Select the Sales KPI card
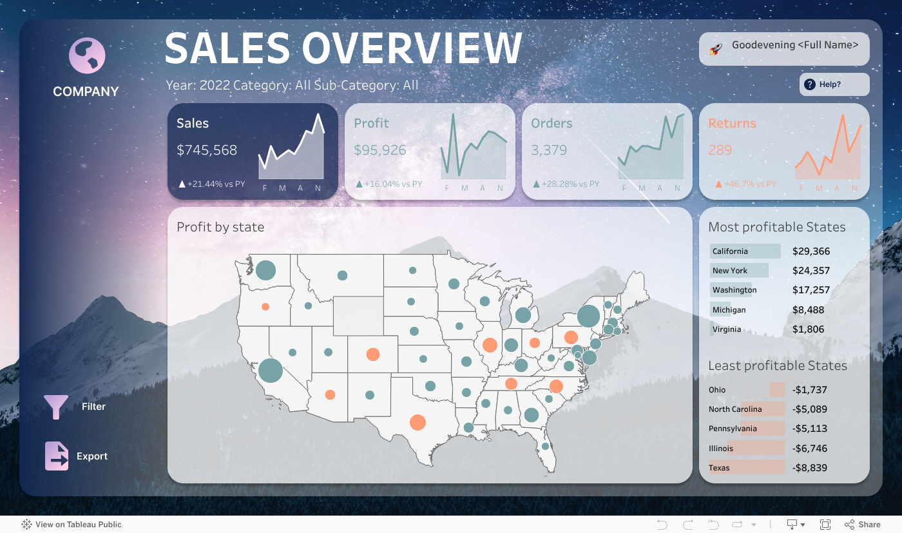902x533 pixels. pos(253,151)
